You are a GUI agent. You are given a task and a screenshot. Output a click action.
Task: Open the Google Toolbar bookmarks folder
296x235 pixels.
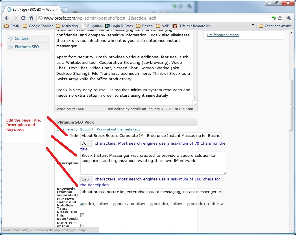38,26
